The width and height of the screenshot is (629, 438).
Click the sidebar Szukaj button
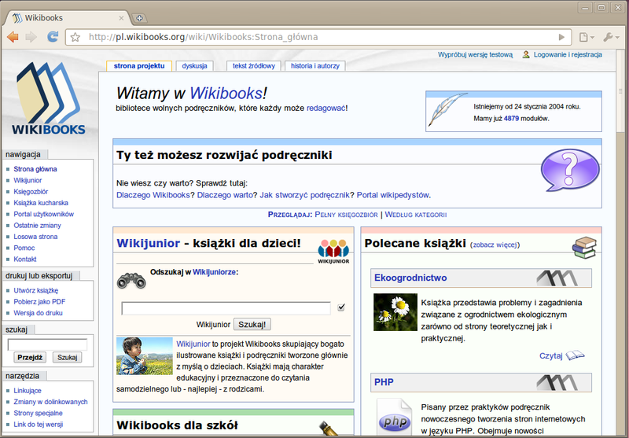coord(67,357)
